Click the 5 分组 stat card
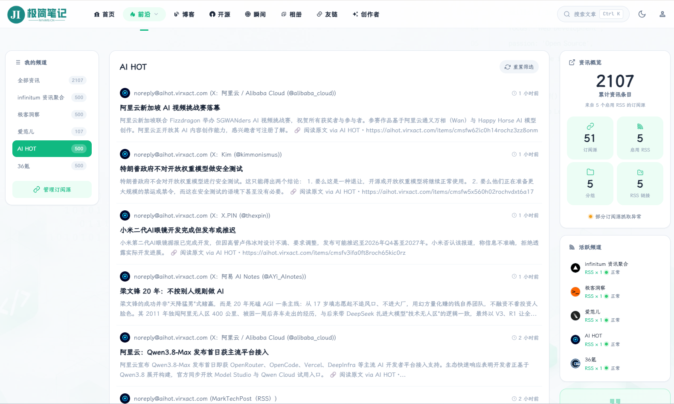 click(x=590, y=183)
